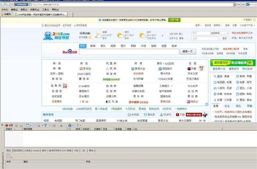
Task: Click the red Stop X beside the address bar
Action: point(244,5)
